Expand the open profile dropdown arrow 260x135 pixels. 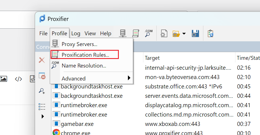point(184,34)
